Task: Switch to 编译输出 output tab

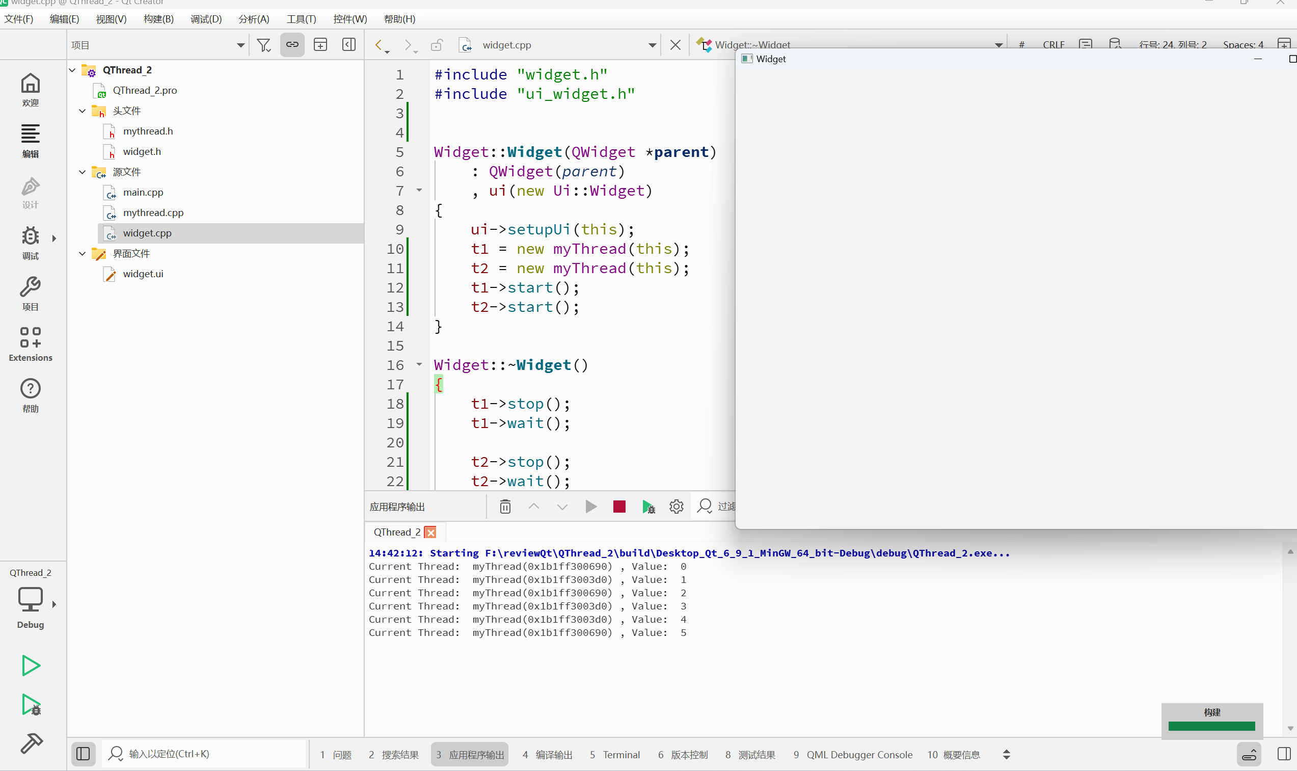Action: [548, 754]
